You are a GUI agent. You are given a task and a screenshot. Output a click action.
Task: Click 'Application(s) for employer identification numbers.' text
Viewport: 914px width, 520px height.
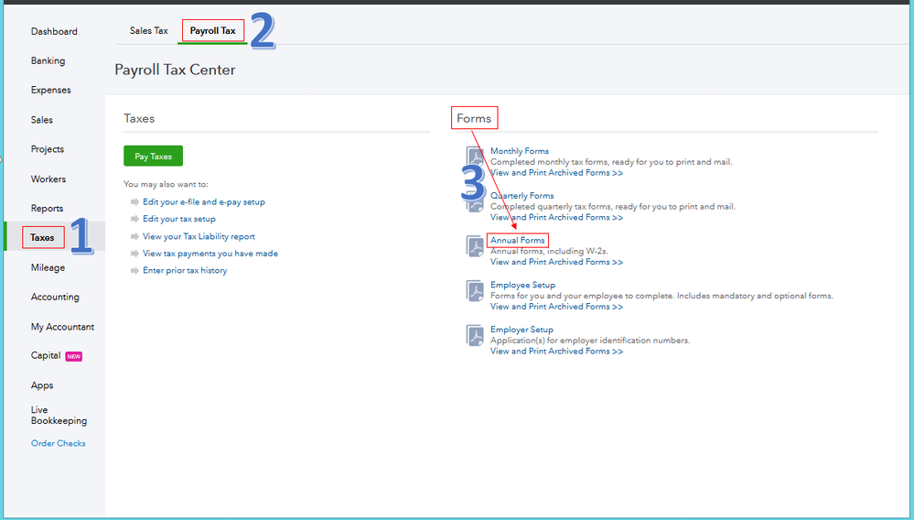coord(590,341)
